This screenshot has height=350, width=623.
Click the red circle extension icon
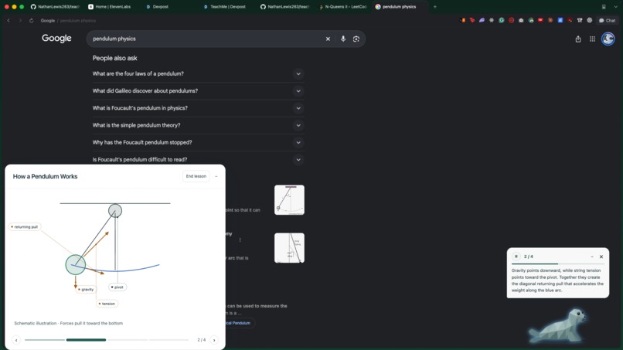click(512, 20)
